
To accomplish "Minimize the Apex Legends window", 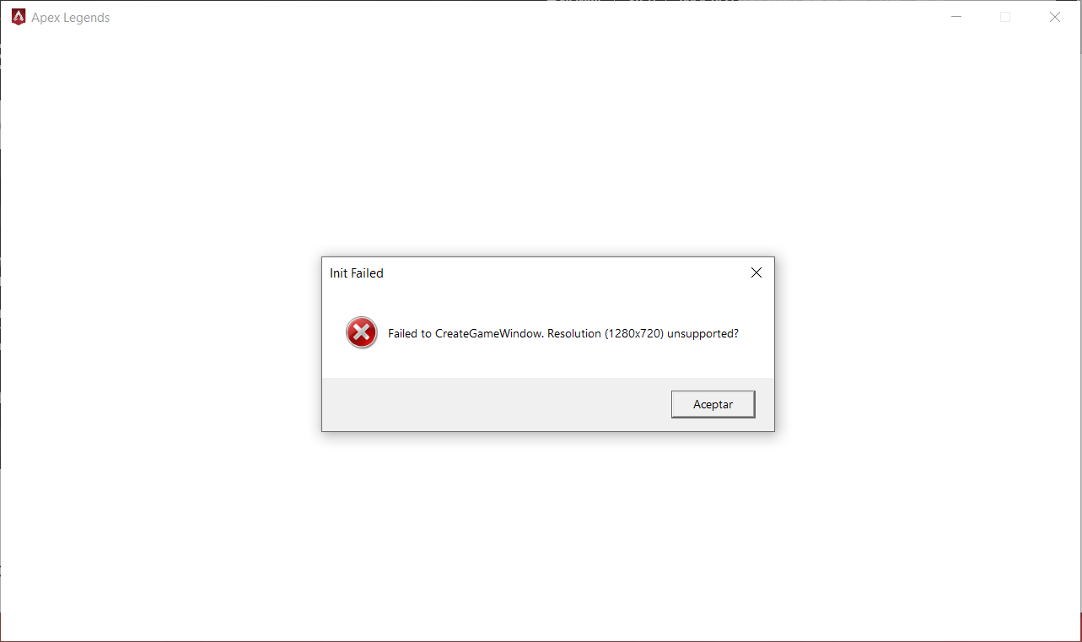I will 955,17.
